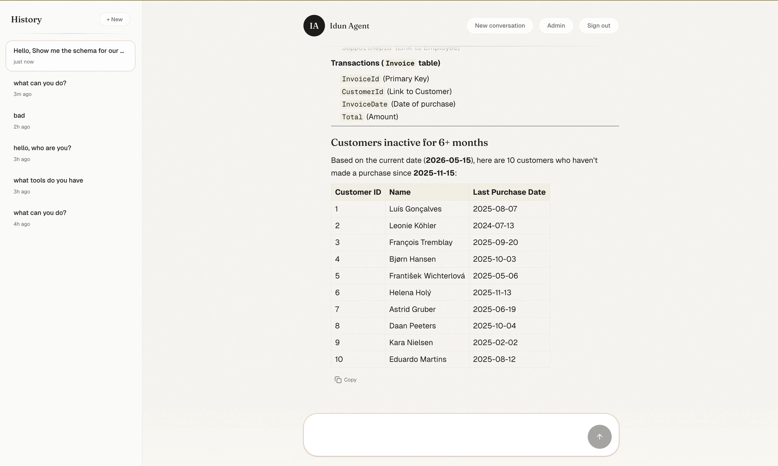
Task: Click the Leonie Köhler cell
Action: [427, 225]
